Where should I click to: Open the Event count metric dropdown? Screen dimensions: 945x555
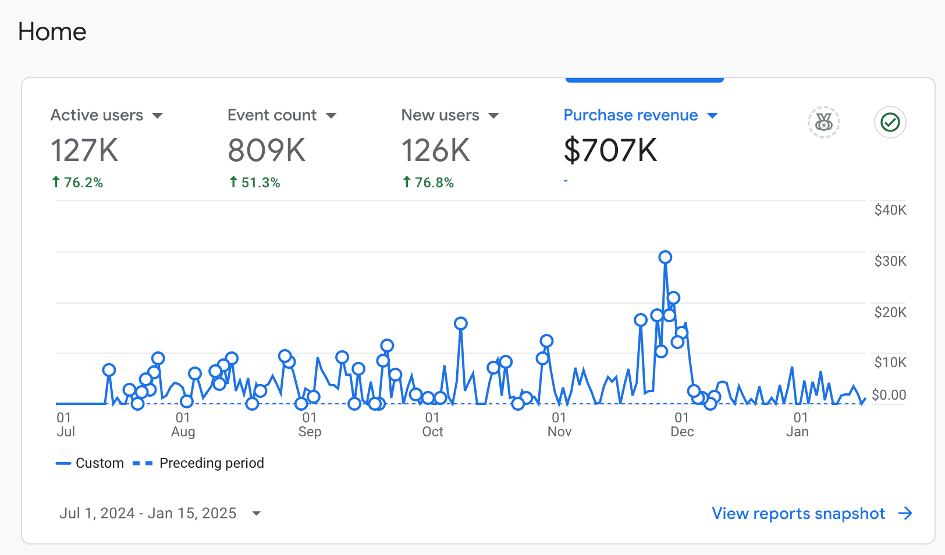pos(332,115)
